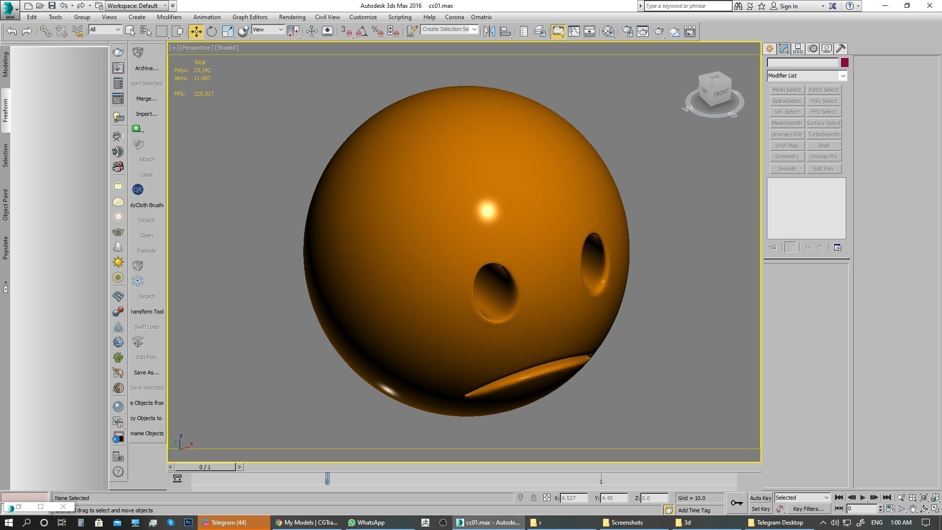Open the Create command panel tab

769,49
